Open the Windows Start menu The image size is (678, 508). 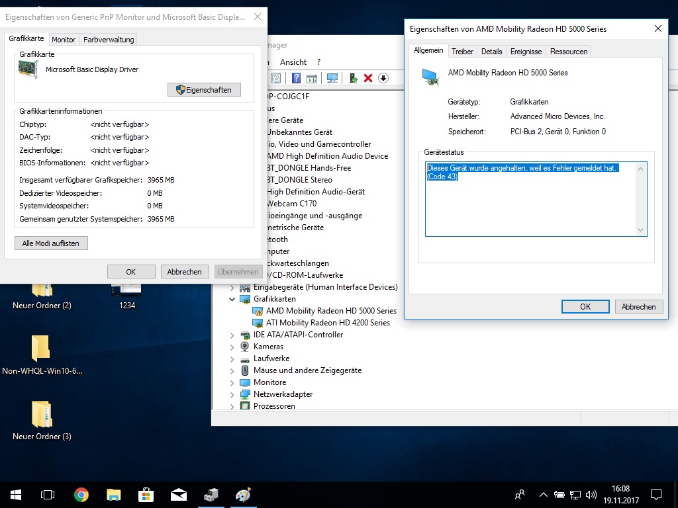(16, 495)
